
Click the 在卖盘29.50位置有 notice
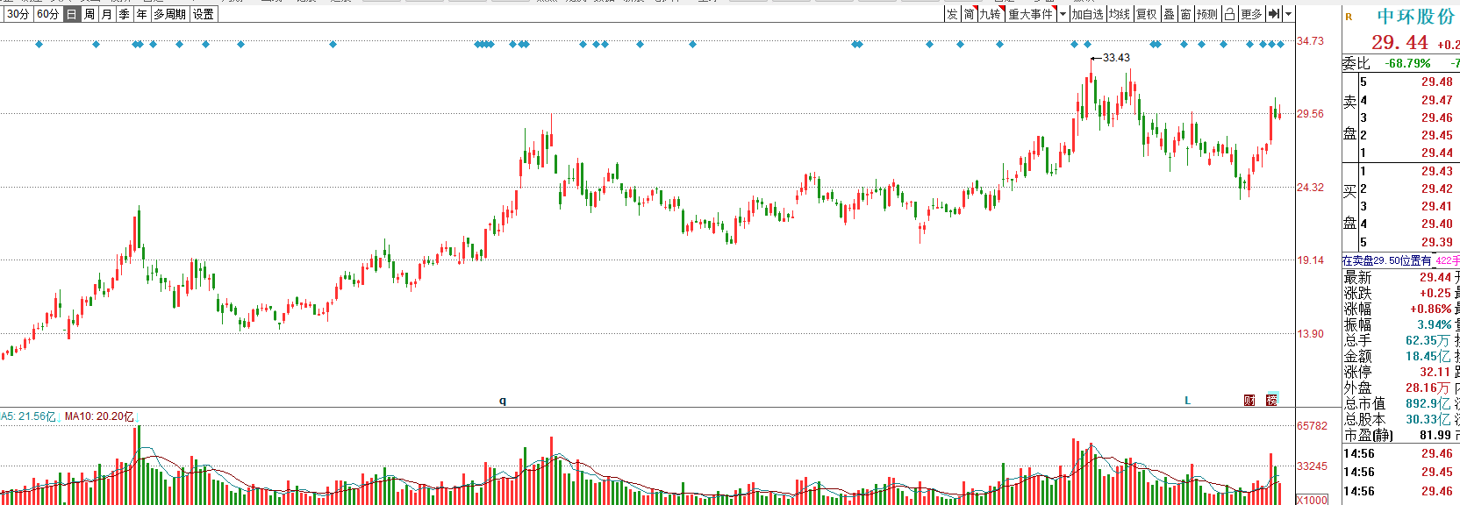tap(1387, 260)
